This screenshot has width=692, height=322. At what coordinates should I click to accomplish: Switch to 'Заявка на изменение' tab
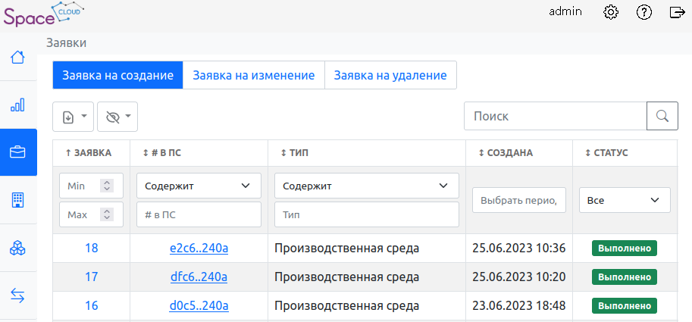253,76
